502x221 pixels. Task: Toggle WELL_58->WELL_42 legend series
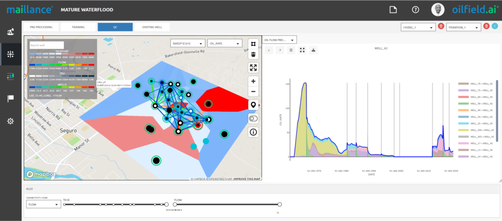[476, 104]
